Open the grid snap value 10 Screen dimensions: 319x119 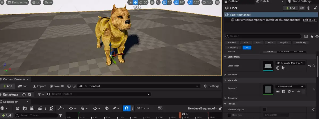tap(170, 2)
